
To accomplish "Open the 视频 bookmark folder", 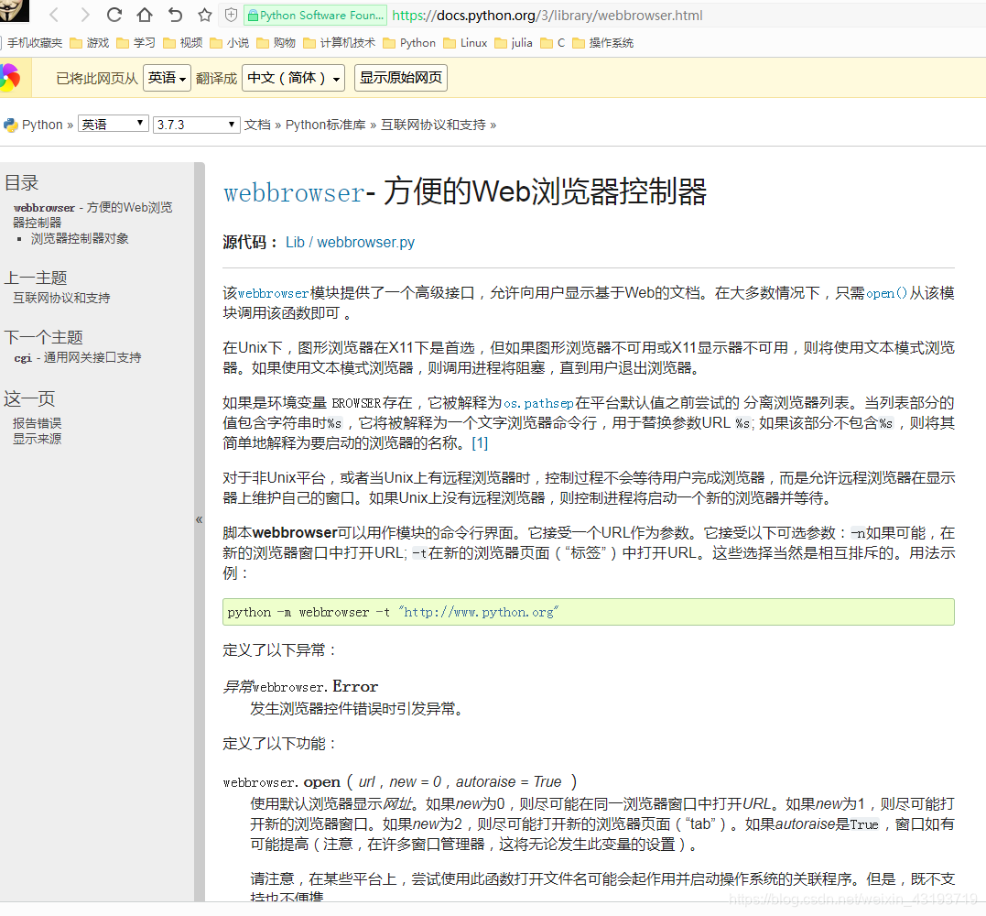I will (182, 43).
